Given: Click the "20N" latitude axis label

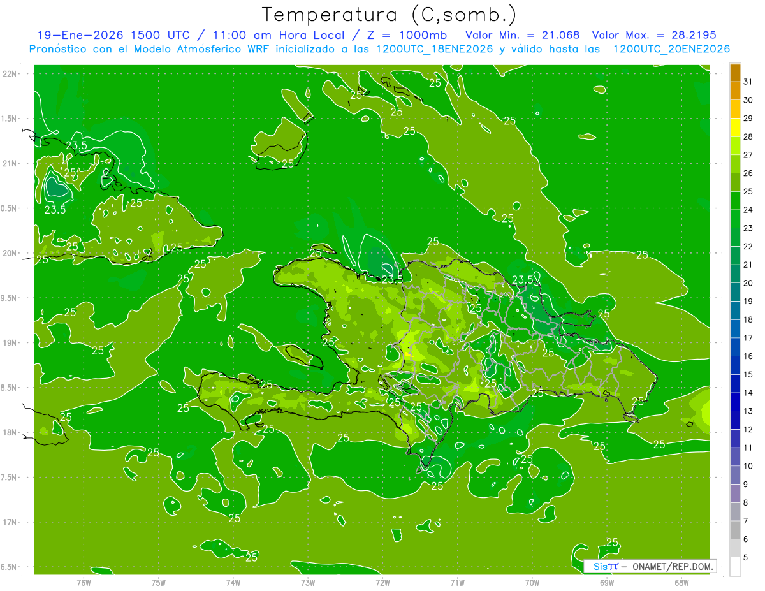Looking at the screenshot, I should pyautogui.click(x=9, y=253).
